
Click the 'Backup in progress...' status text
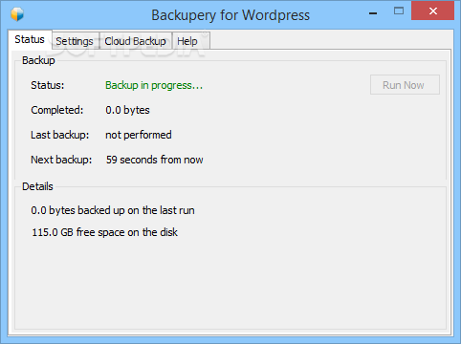(x=154, y=85)
